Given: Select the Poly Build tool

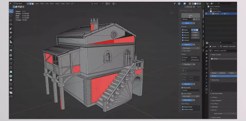Looking at the screenshot, I should (11, 72).
